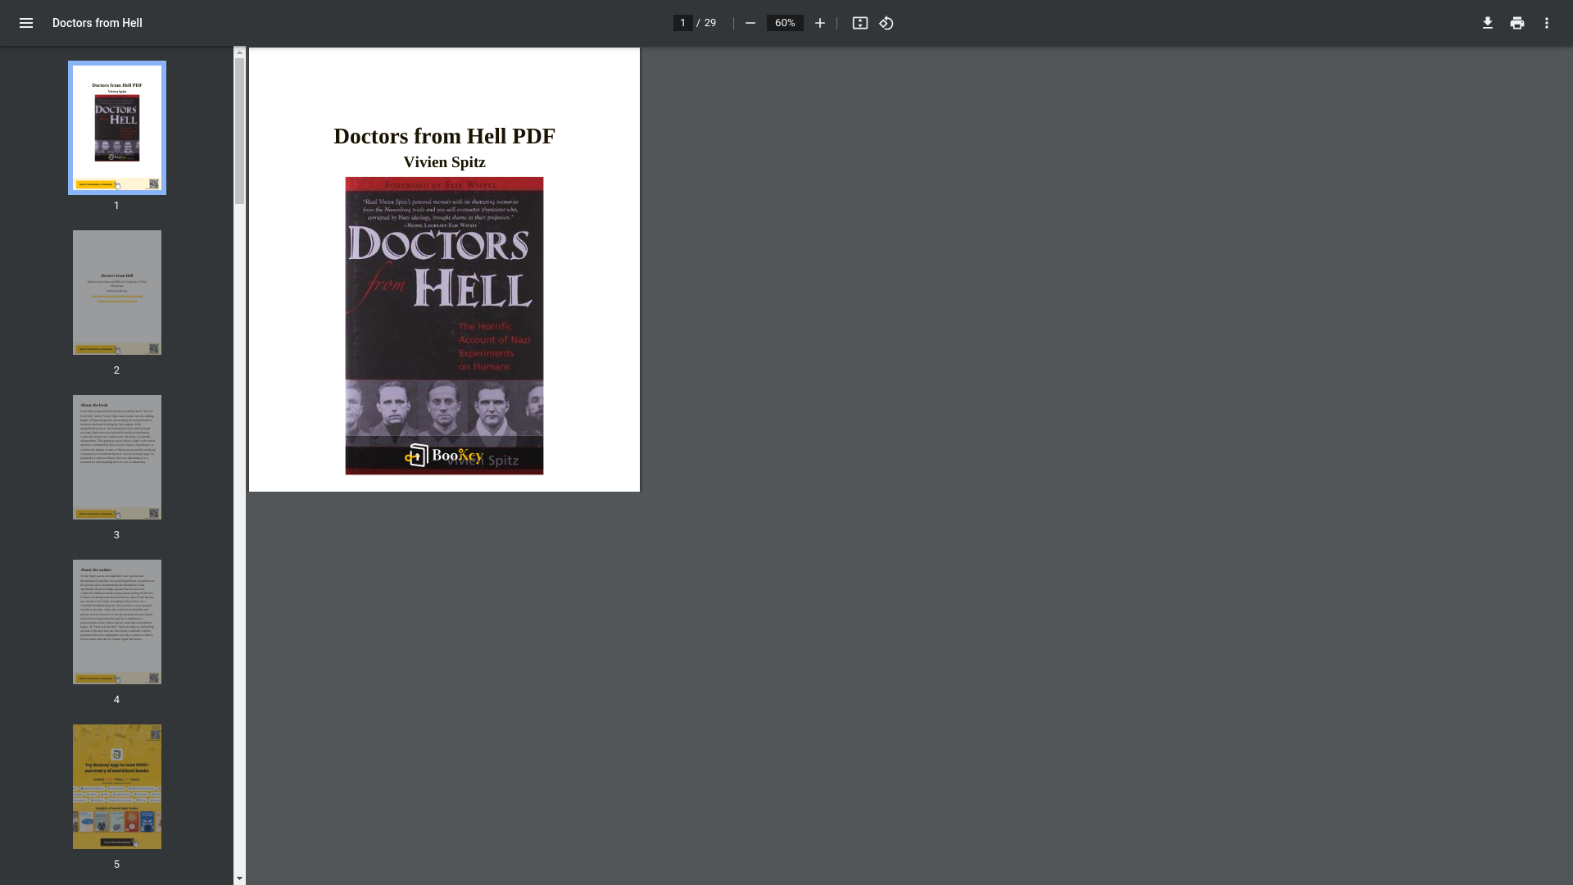The width and height of the screenshot is (1573, 885).
Task: Jump to page 3 thumbnail
Action: tap(117, 457)
